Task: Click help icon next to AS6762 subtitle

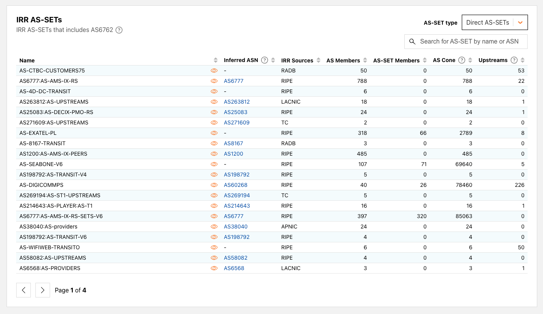Action: point(119,30)
